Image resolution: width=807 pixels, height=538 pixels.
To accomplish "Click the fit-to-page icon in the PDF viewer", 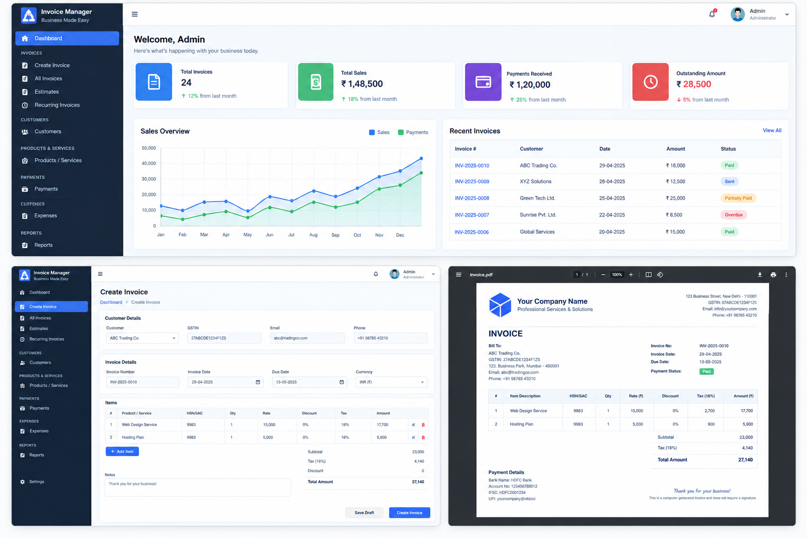I will pyautogui.click(x=648, y=275).
